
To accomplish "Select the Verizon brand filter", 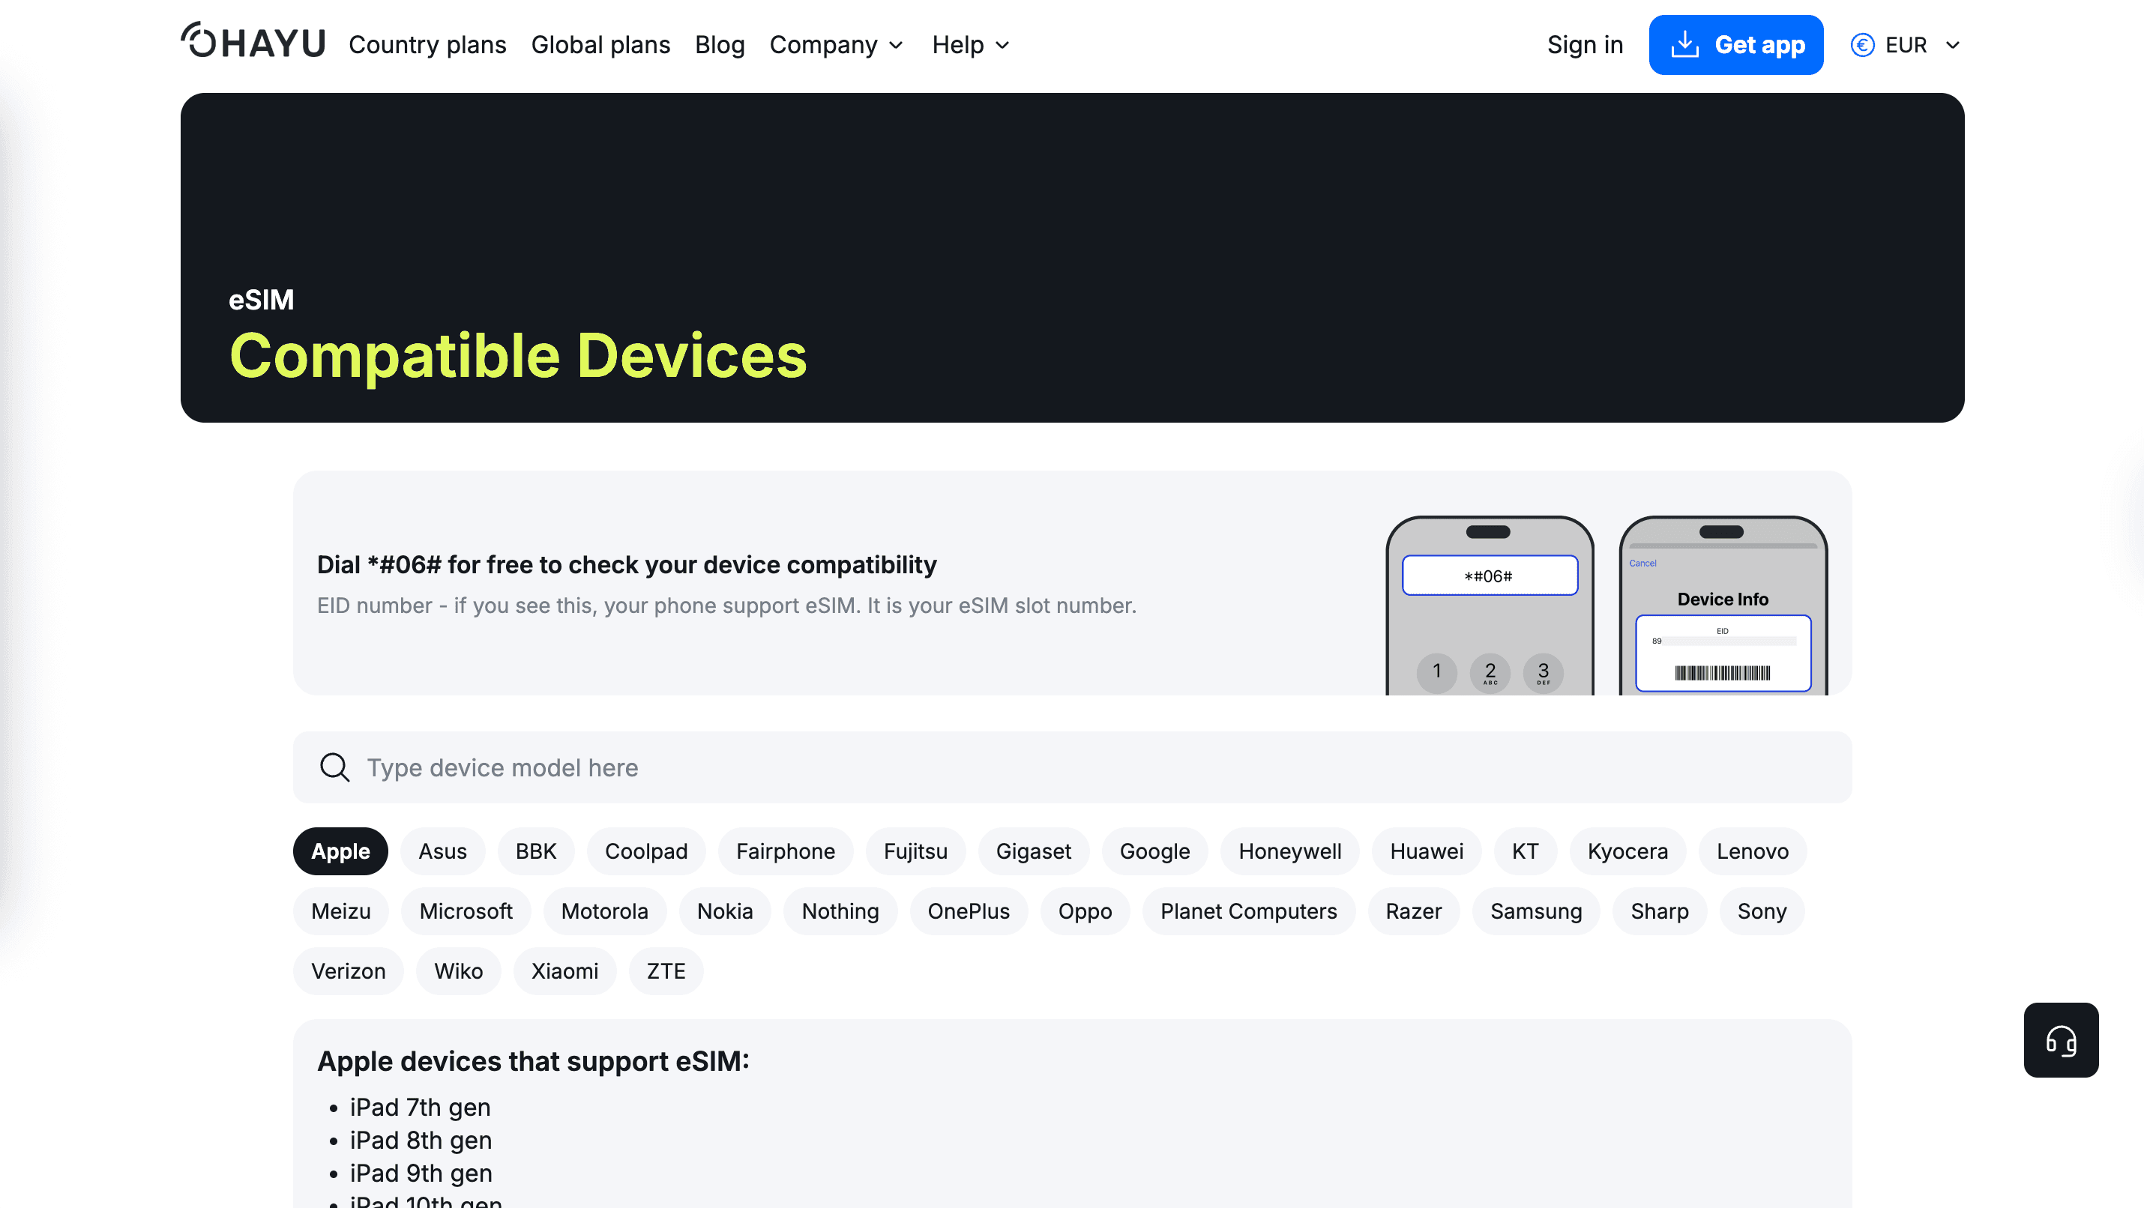I will (348, 971).
